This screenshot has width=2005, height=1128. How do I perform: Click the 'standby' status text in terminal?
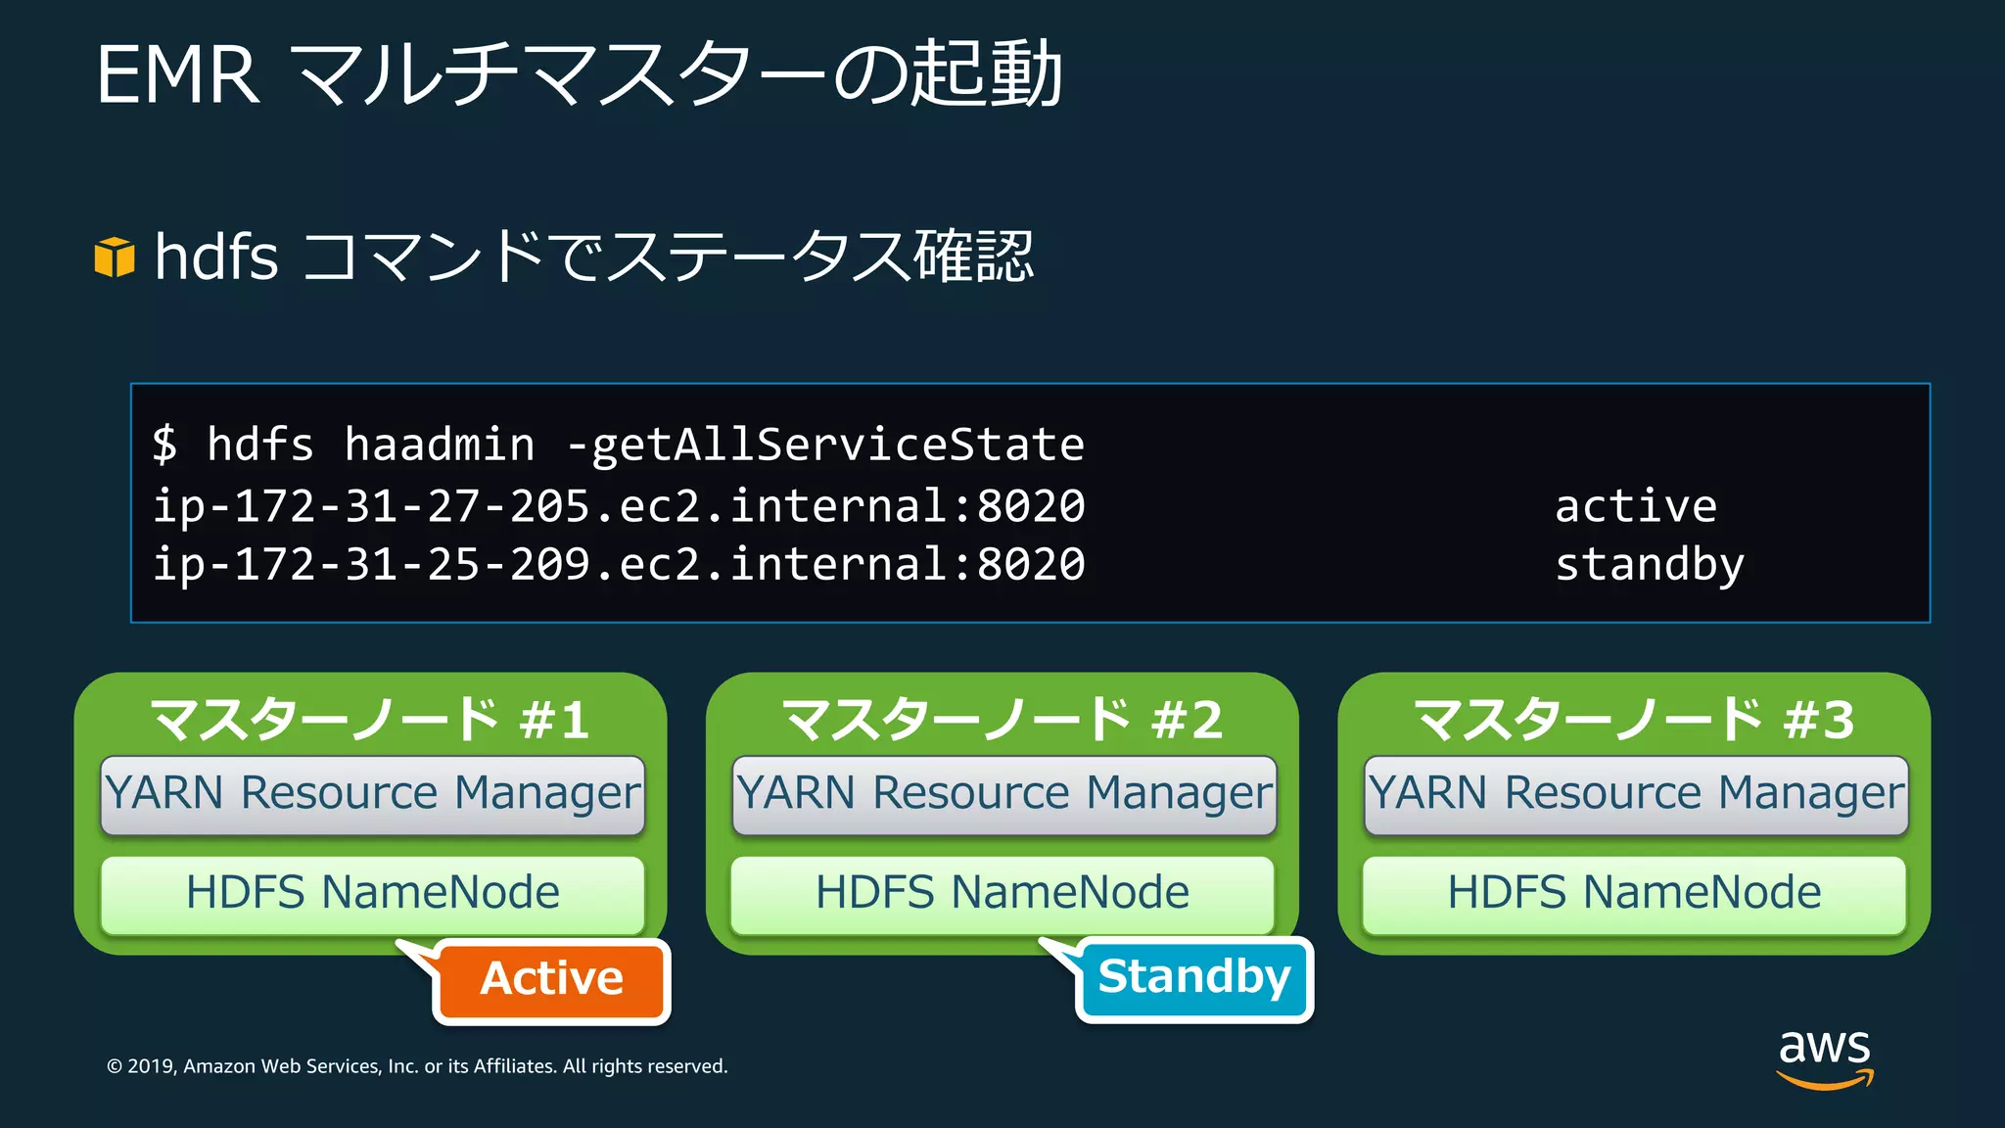(x=1650, y=565)
